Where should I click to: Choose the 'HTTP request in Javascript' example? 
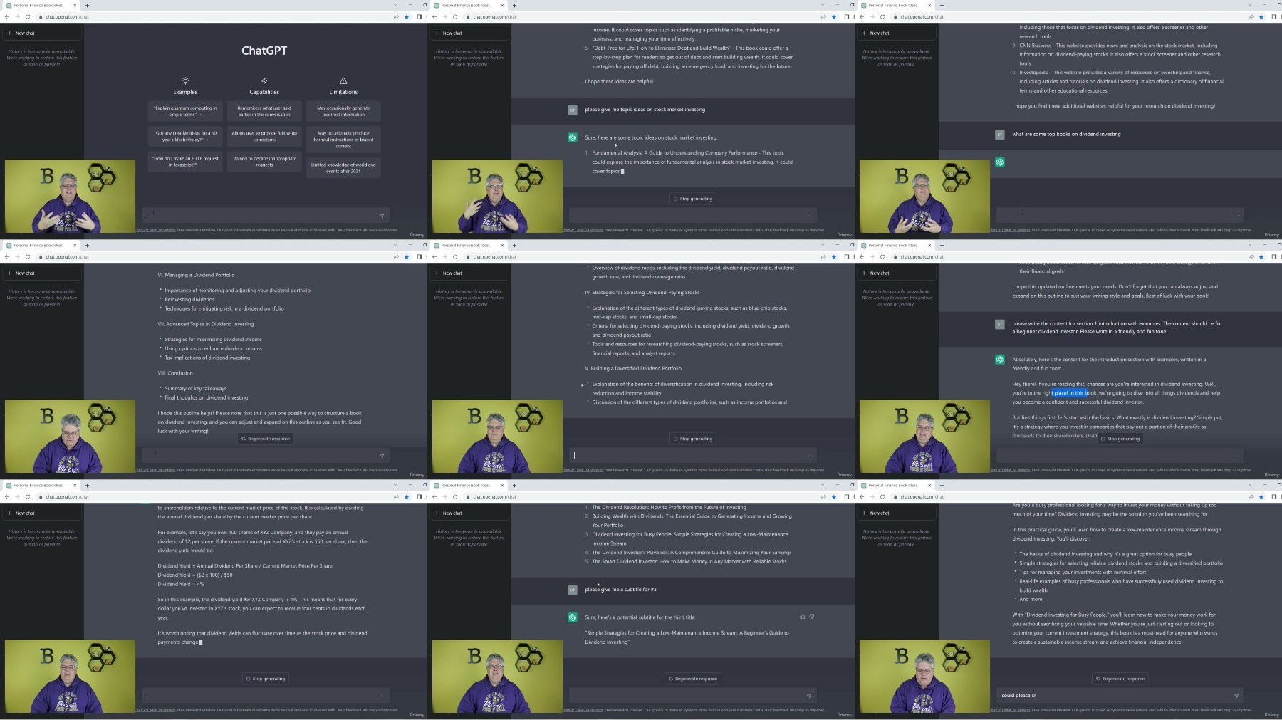(185, 161)
